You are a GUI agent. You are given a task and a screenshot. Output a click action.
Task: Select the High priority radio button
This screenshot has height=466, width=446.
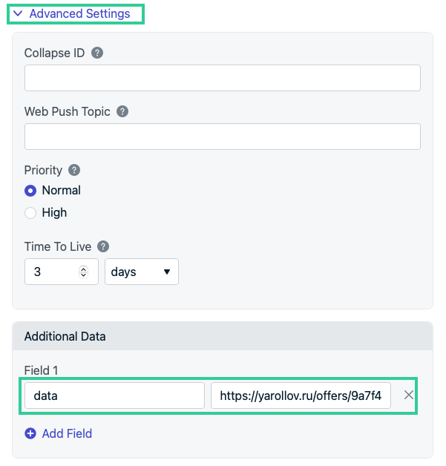tap(30, 213)
